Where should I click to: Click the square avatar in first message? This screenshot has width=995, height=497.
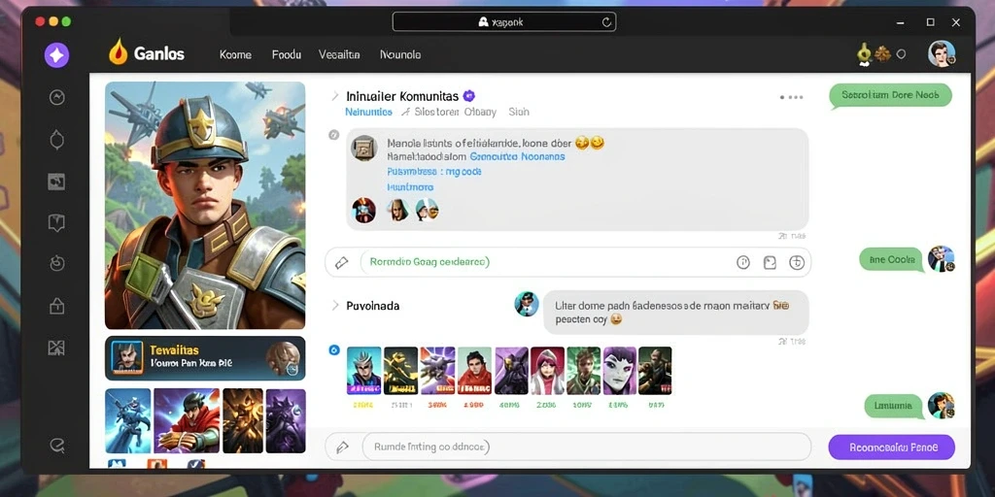(x=363, y=148)
